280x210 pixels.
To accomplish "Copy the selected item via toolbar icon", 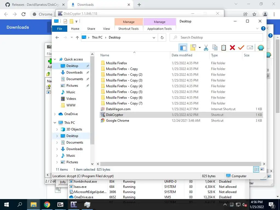I will tap(215, 48).
